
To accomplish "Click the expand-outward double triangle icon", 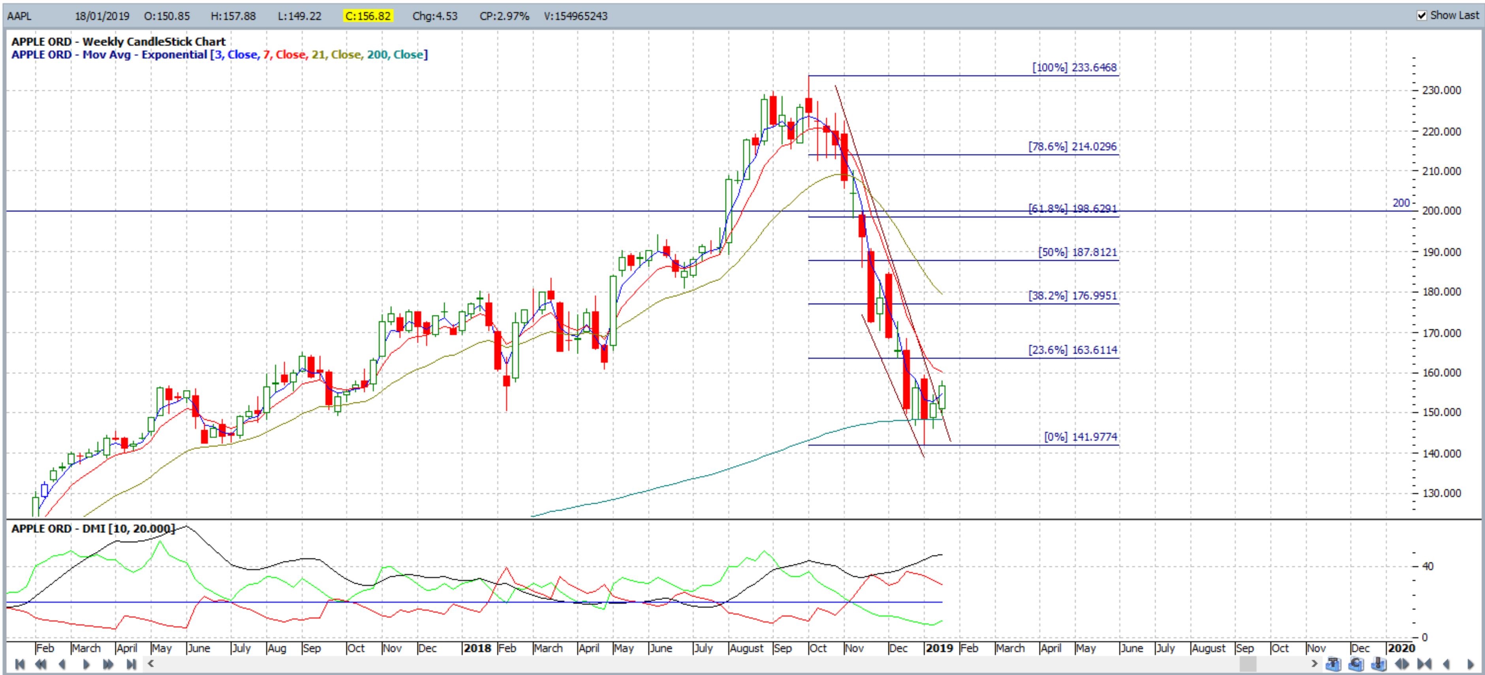I will pos(1401,664).
